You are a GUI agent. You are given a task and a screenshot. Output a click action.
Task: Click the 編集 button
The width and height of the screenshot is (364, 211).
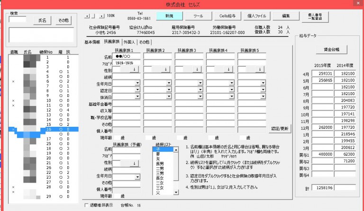[286, 16]
